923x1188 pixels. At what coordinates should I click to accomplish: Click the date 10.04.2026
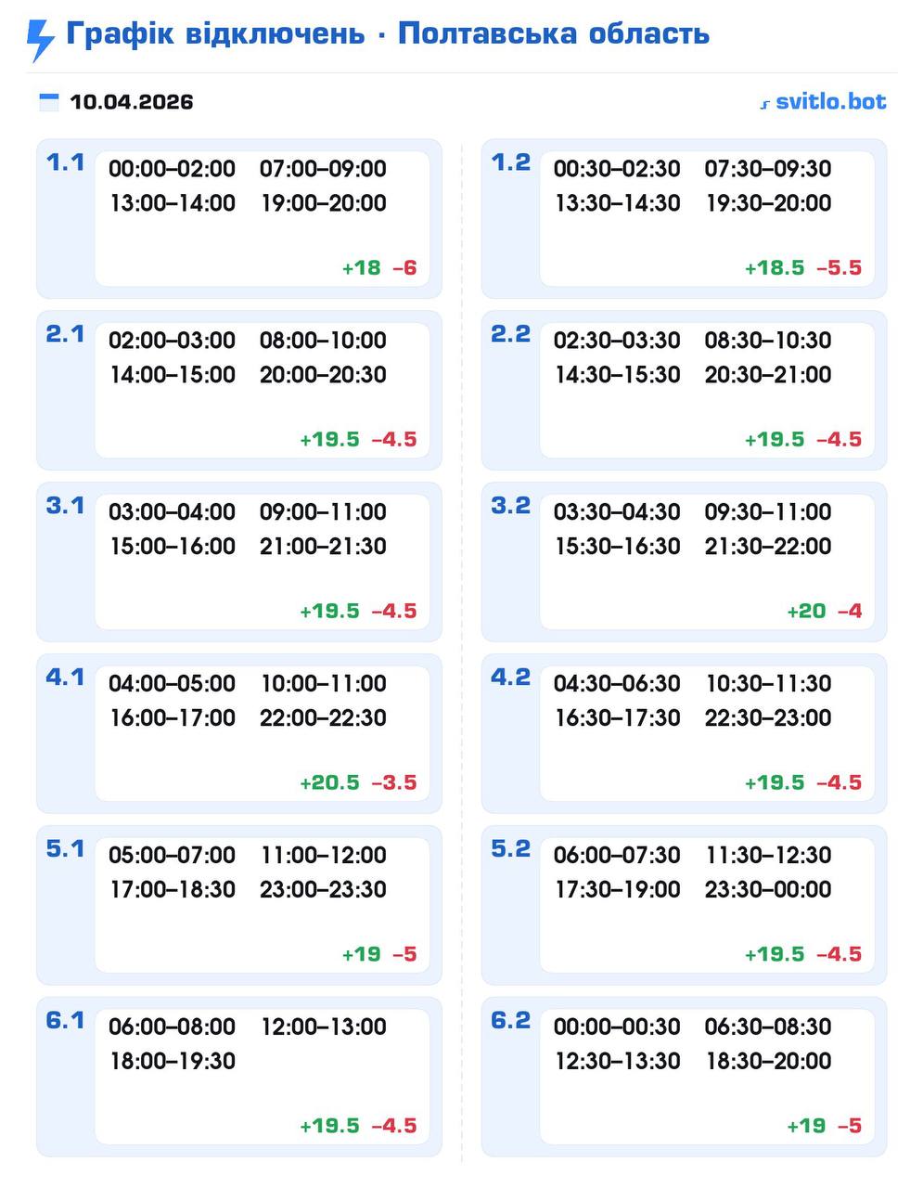[x=132, y=102]
